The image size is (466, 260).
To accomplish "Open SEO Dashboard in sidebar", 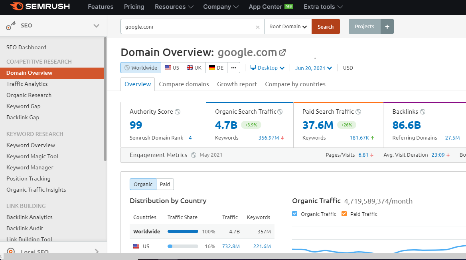I will (26, 47).
